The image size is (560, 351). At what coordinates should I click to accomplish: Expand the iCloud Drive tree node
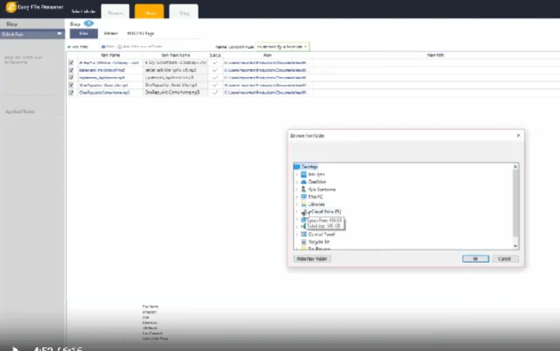coord(297,212)
